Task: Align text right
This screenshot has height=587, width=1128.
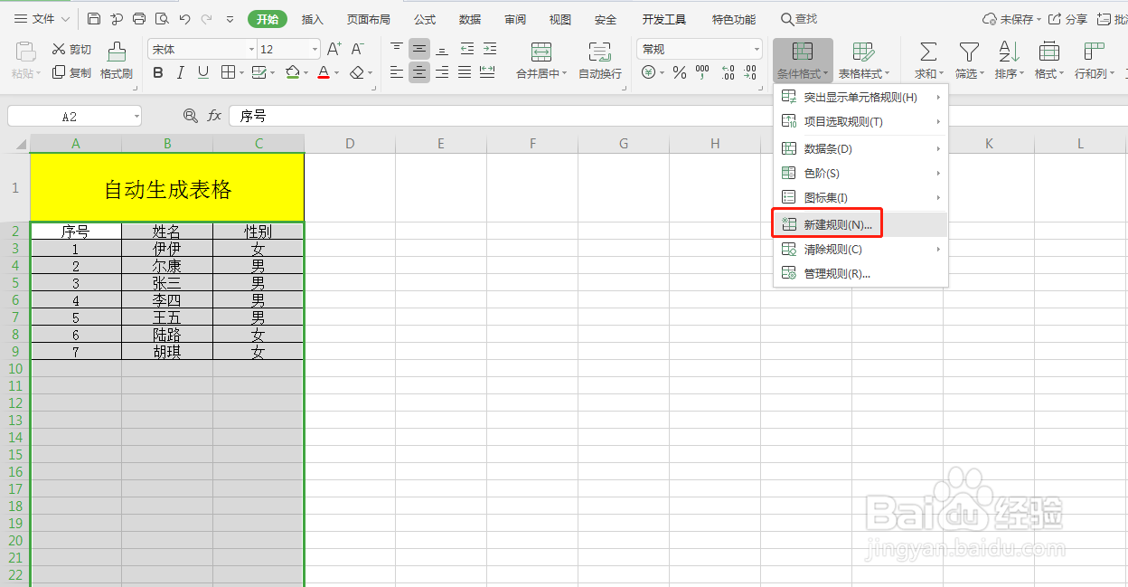Action: click(x=442, y=73)
